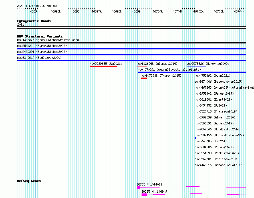Click the magenta SOCS5 NM_144949 exon box

coord(144,195)
